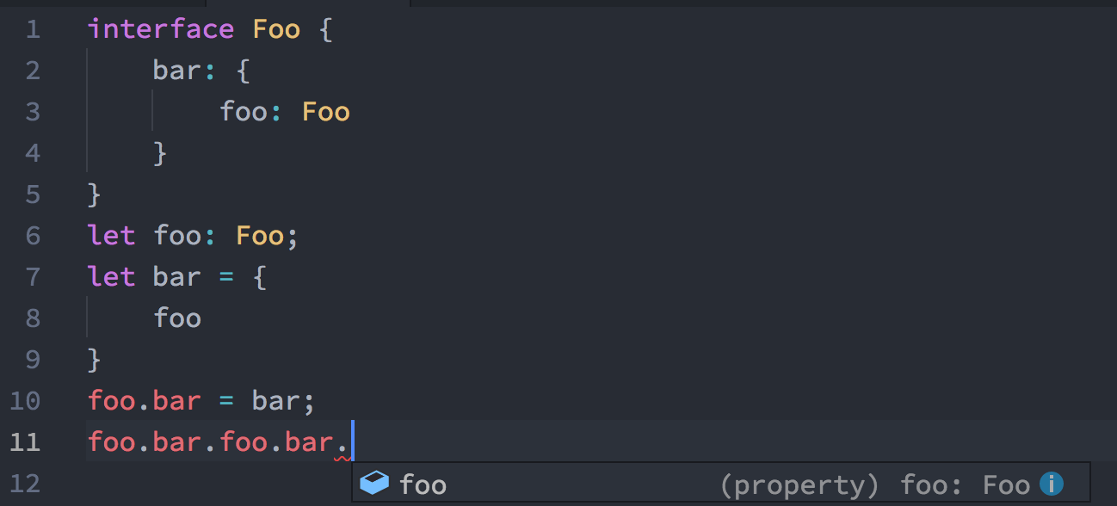Viewport: 1117px width, 506px height.
Task: Click 'foo' at start of line 11
Action: coord(111,442)
